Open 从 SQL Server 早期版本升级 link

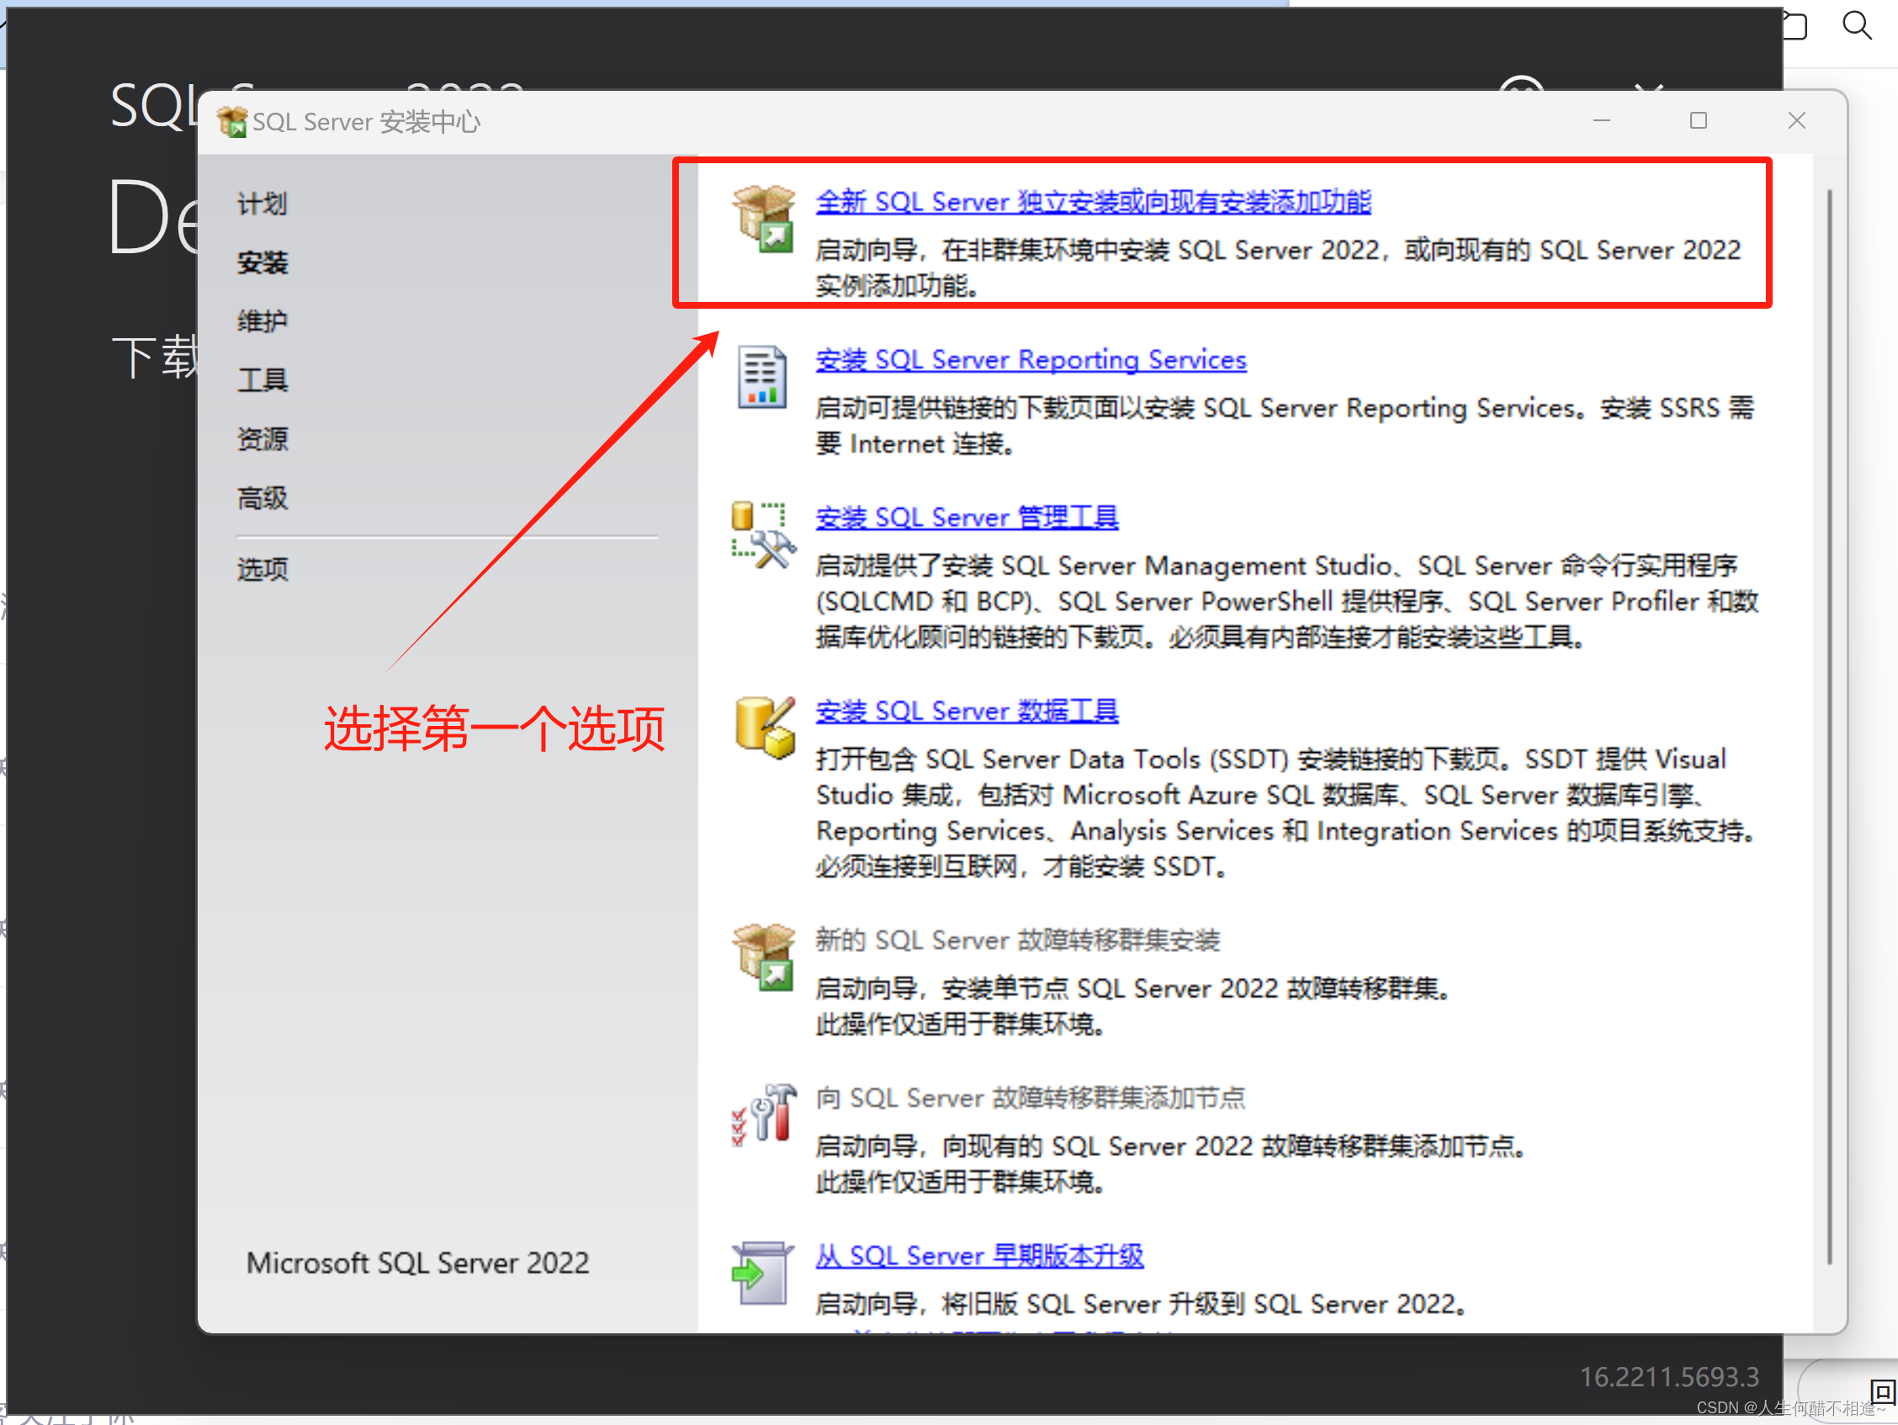(x=979, y=1256)
